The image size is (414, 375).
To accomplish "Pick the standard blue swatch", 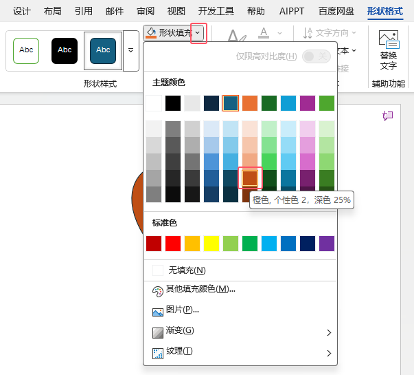I will point(288,244).
